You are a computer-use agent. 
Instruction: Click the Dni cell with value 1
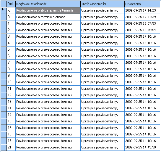(x=11, y=23)
